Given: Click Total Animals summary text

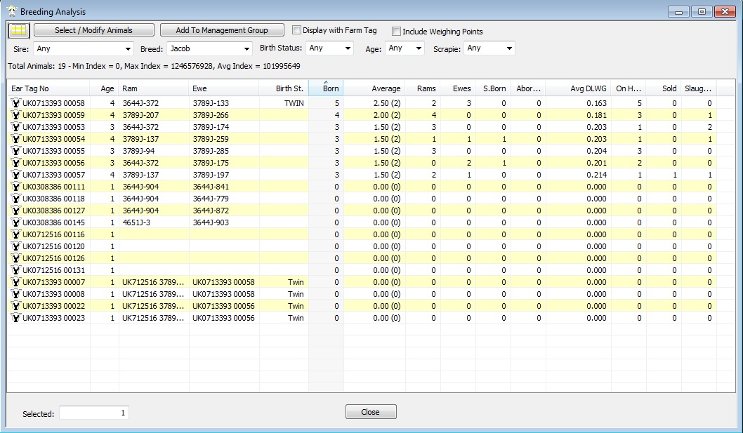Looking at the screenshot, I should click(154, 66).
